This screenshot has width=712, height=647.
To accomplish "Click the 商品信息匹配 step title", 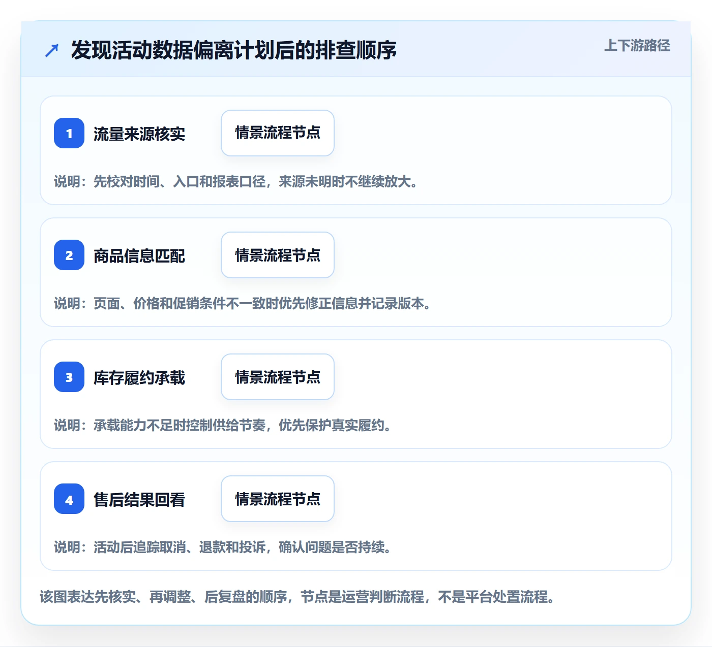I will point(139,256).
